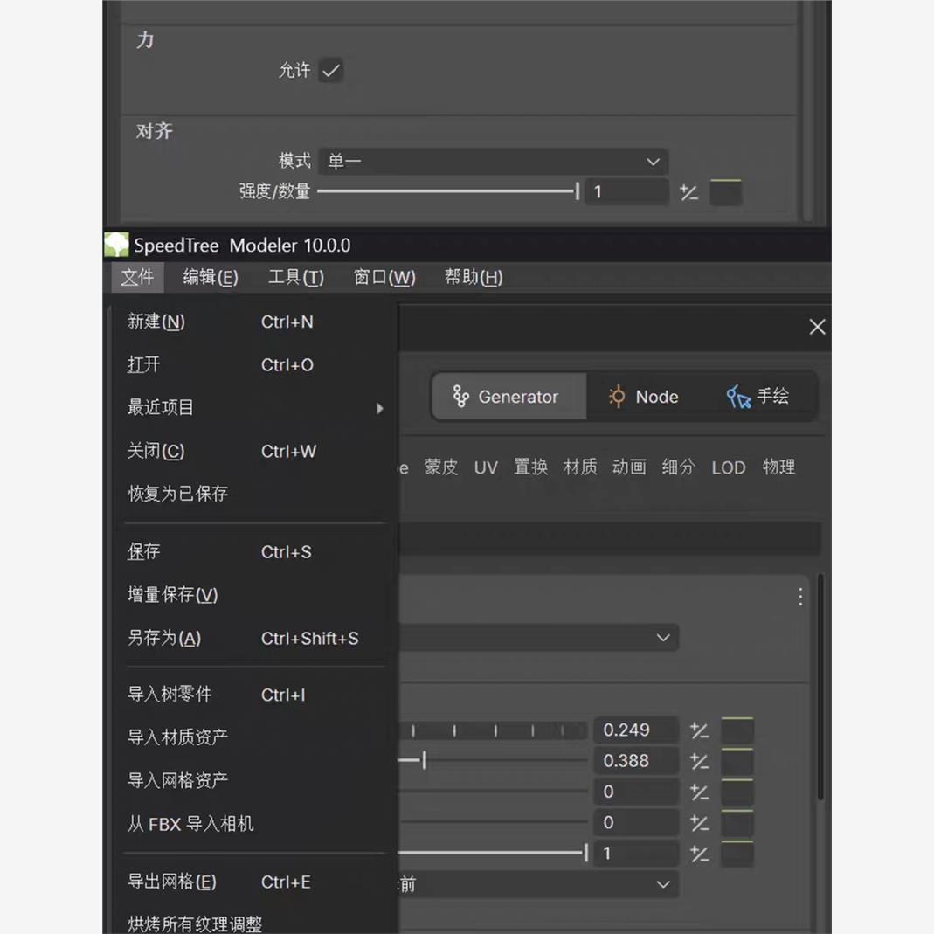This screenshot has height=934, width=934.
Task: Click the lower panel vertical scrollbar
Action: click(820, 686)
